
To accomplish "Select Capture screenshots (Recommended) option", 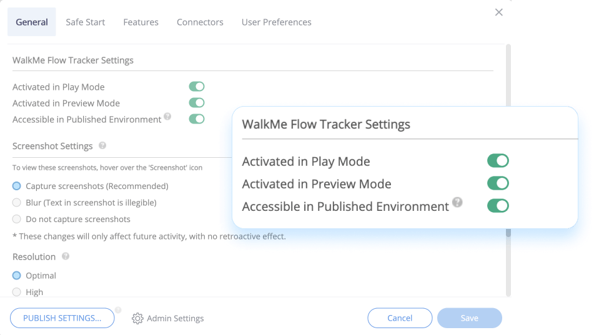I will 17,186.
